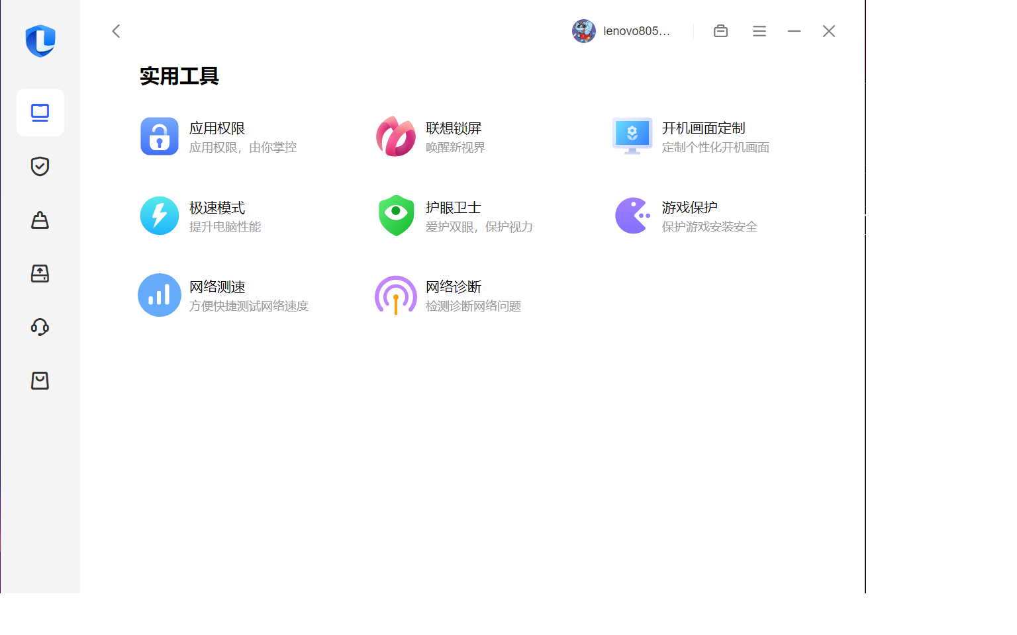Click the 实用工具 page heading

click(x=179, y=76)
